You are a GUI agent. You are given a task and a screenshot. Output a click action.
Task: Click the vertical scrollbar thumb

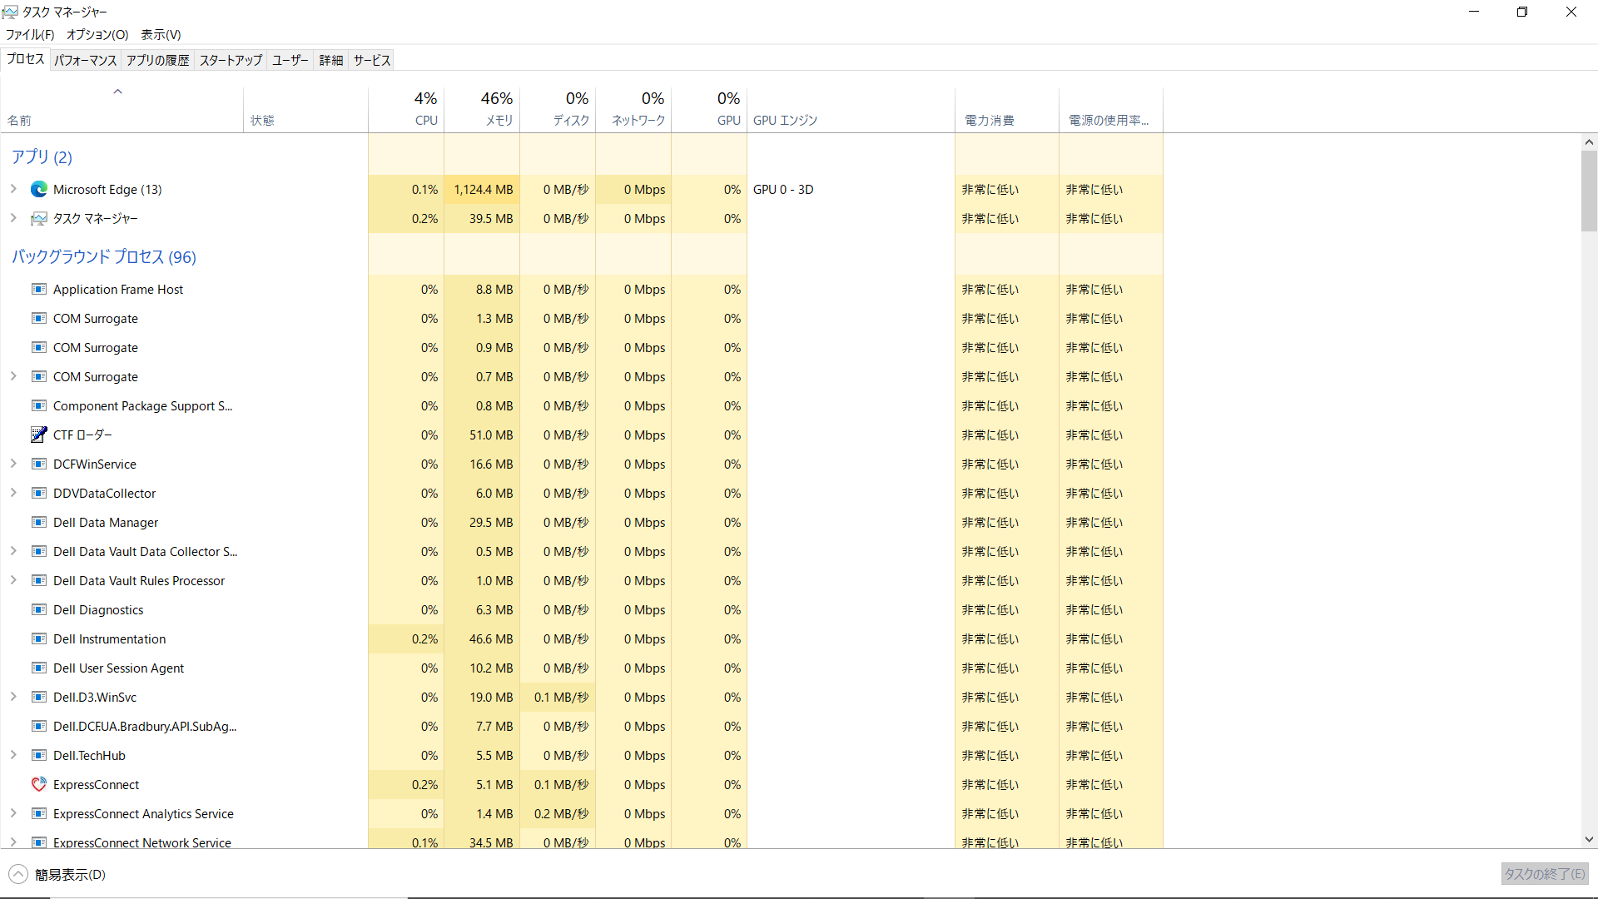pyautogui.click(x=1589, y=191)
